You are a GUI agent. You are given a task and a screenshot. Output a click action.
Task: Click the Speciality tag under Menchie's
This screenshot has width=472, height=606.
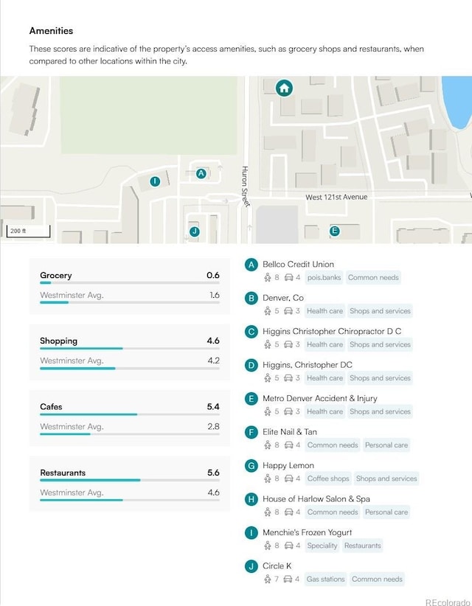tap(322, 546)
